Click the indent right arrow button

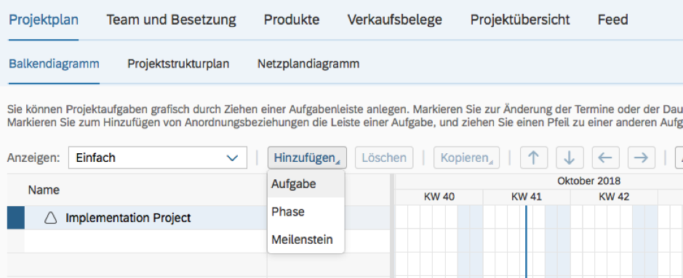click(642, 158)
